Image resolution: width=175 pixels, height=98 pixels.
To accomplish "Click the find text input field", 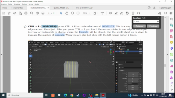I will click(145, 22).
